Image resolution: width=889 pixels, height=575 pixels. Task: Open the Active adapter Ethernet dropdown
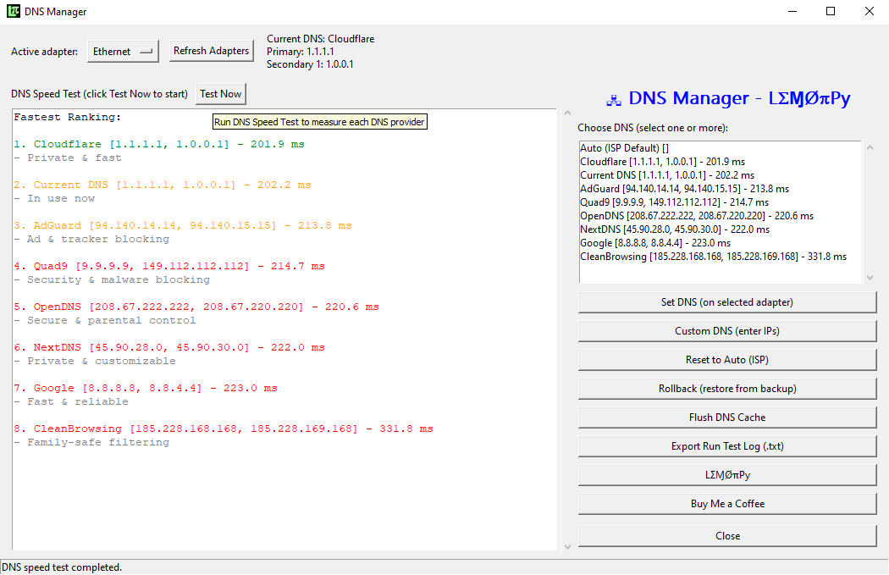124,52
